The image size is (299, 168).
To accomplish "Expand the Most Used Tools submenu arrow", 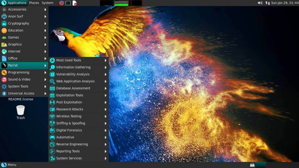I will pyautogui.click(x=105, y=60).
